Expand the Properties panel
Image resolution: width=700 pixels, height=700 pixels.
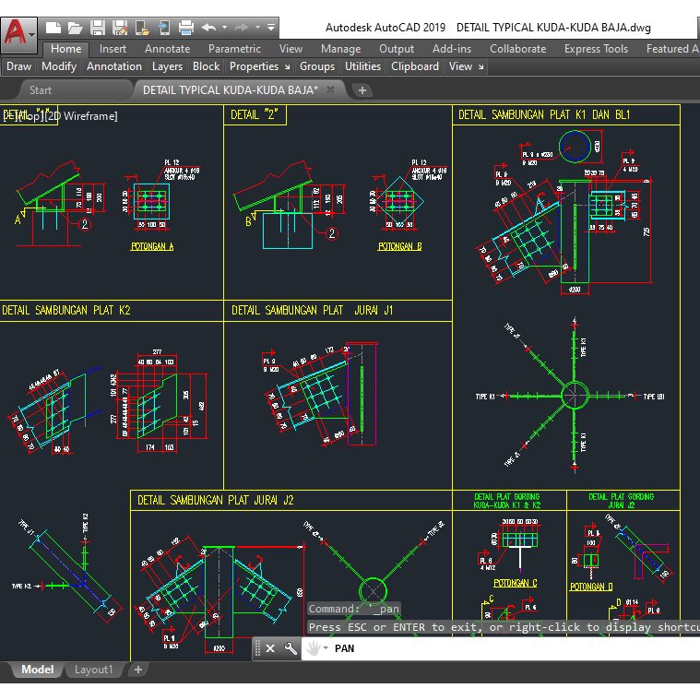pyautogui.click(x=254, y=66)
